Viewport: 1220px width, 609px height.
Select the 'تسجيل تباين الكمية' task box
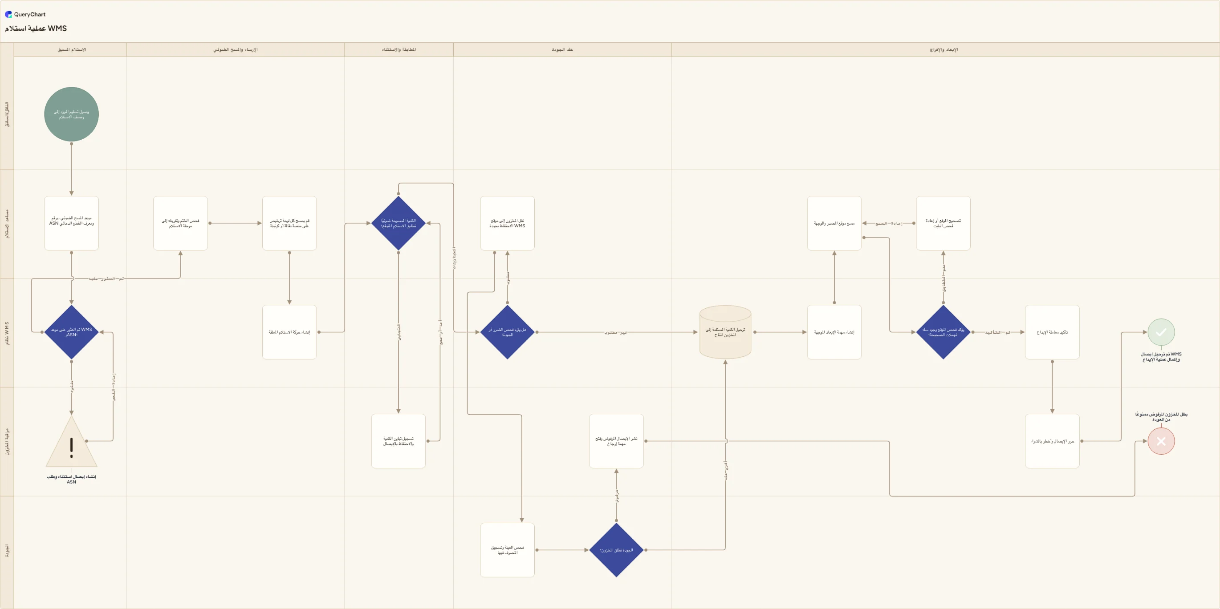(399, 441)
